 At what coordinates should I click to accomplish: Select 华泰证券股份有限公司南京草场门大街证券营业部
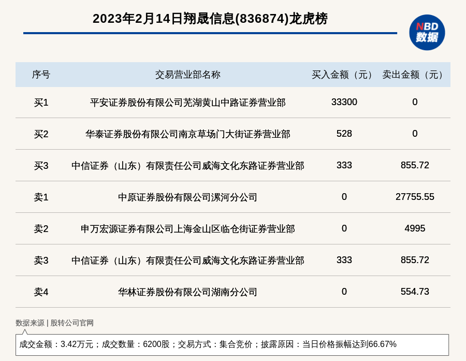[188, 134]
